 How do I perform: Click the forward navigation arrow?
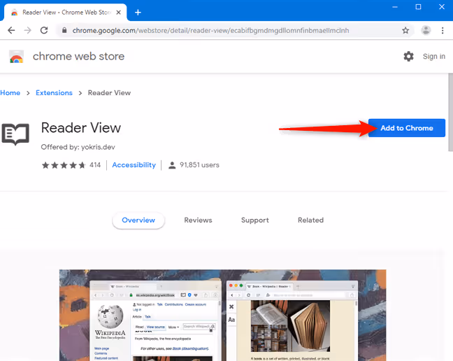click(x=28, y=30)
